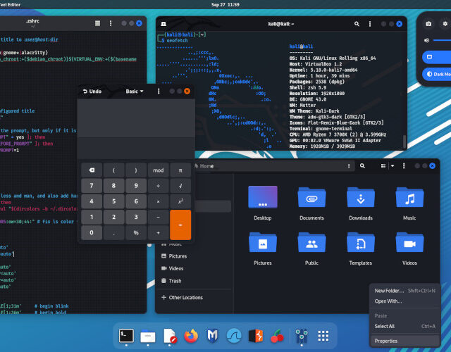Choose Open With in context menu

[405, 301]
